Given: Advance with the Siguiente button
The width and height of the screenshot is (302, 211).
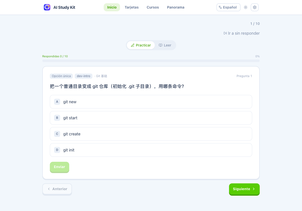Looking at the screenshot, I should [244, 189].
